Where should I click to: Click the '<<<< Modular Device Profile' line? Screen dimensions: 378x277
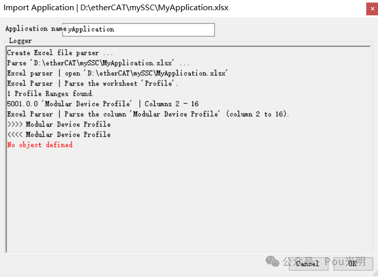tap(59, 134)
